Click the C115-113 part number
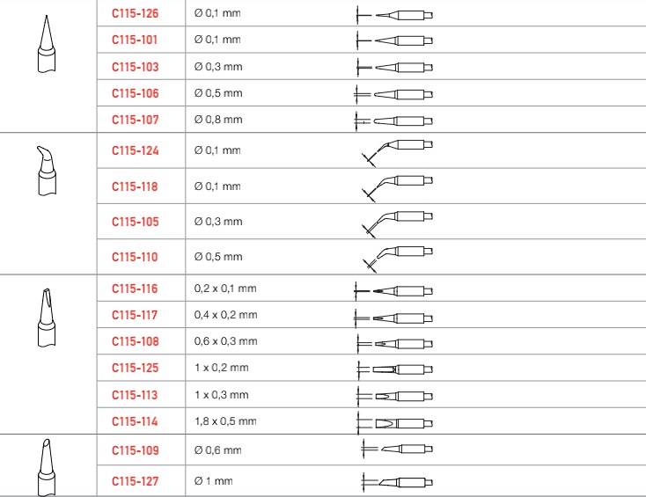 tap(135, 395)
